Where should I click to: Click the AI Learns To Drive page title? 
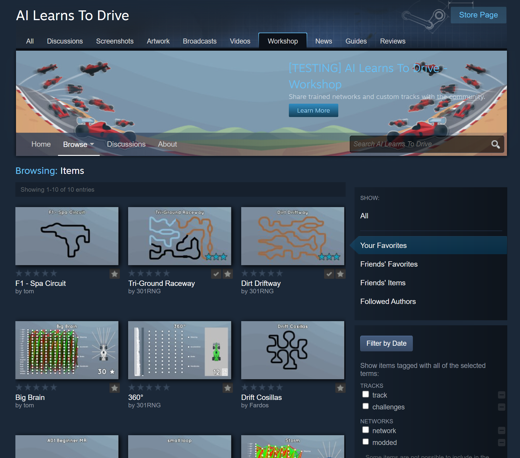pyautogui.click(x=73, y=15)
